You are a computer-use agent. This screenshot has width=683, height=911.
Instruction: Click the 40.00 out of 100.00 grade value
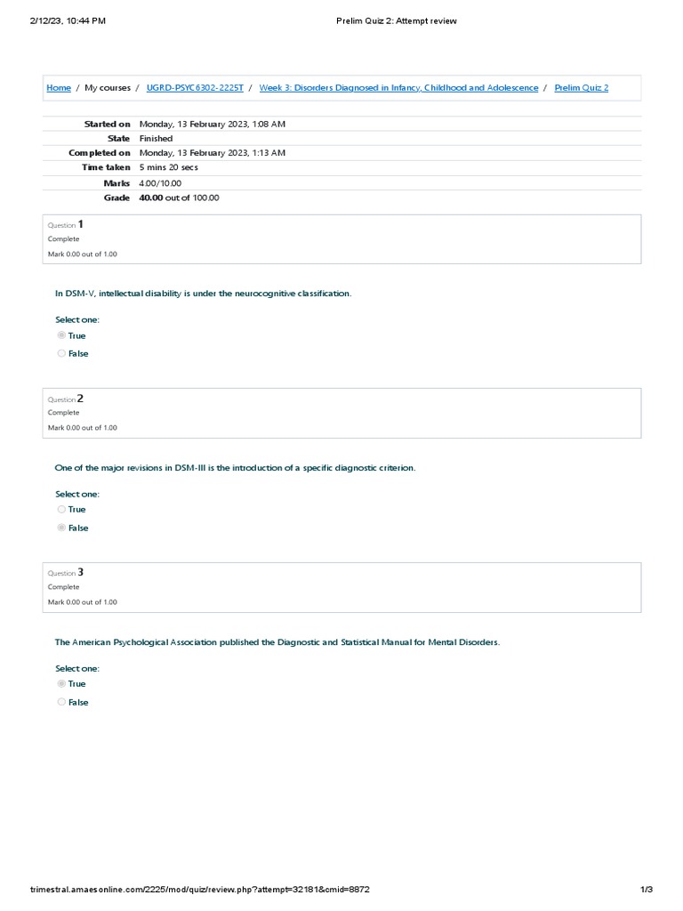tap(179, 198)
